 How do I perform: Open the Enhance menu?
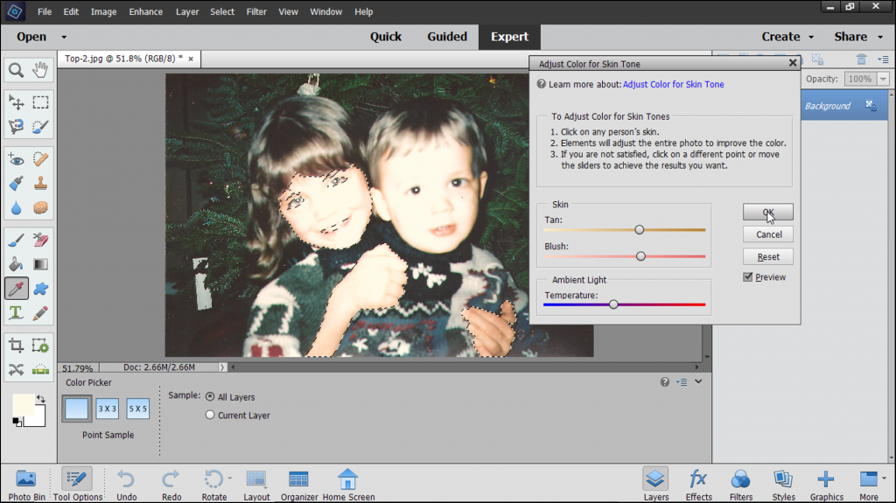[x=146, y=12]
